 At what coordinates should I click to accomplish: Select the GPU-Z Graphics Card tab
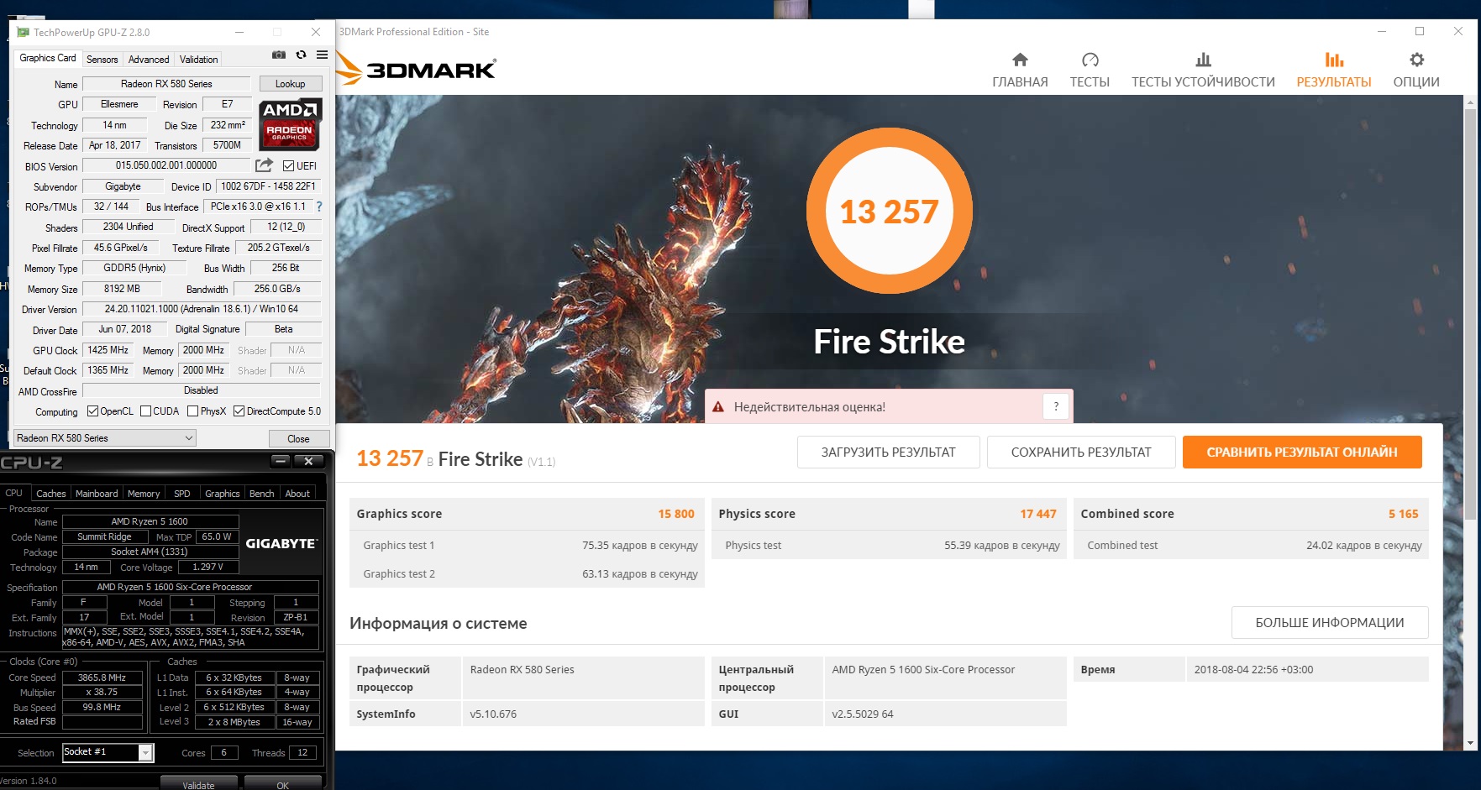click(x=48, y=58)
